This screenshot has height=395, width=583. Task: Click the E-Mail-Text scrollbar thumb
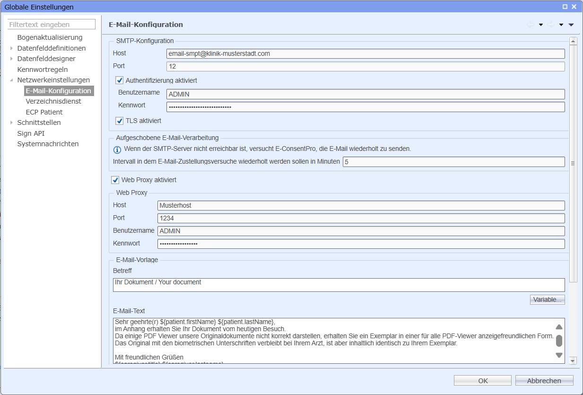pyautogui.click(x=559, y=341)
